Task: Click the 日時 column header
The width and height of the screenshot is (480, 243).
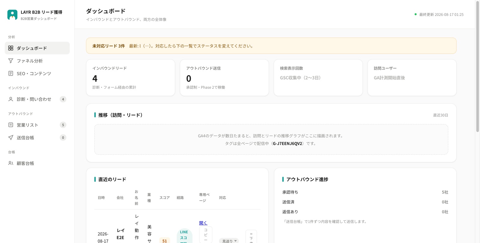Action: click(101, 198)
